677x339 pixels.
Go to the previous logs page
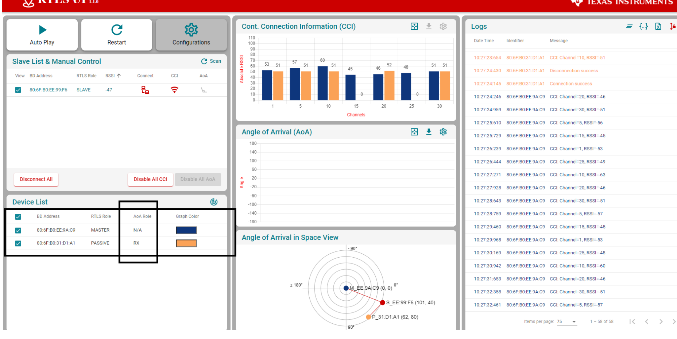click(647, 321)
